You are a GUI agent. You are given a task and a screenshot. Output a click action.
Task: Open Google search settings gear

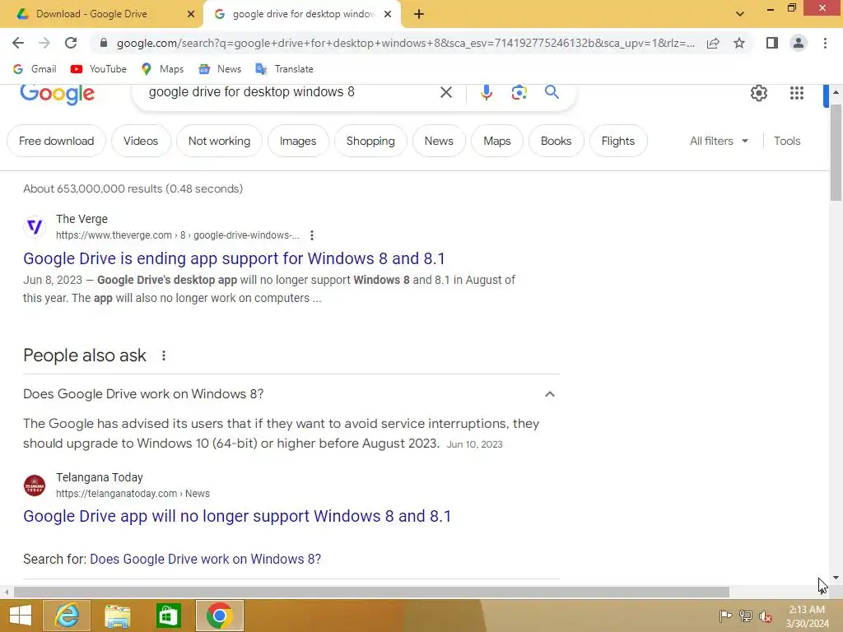coord(758,93)
